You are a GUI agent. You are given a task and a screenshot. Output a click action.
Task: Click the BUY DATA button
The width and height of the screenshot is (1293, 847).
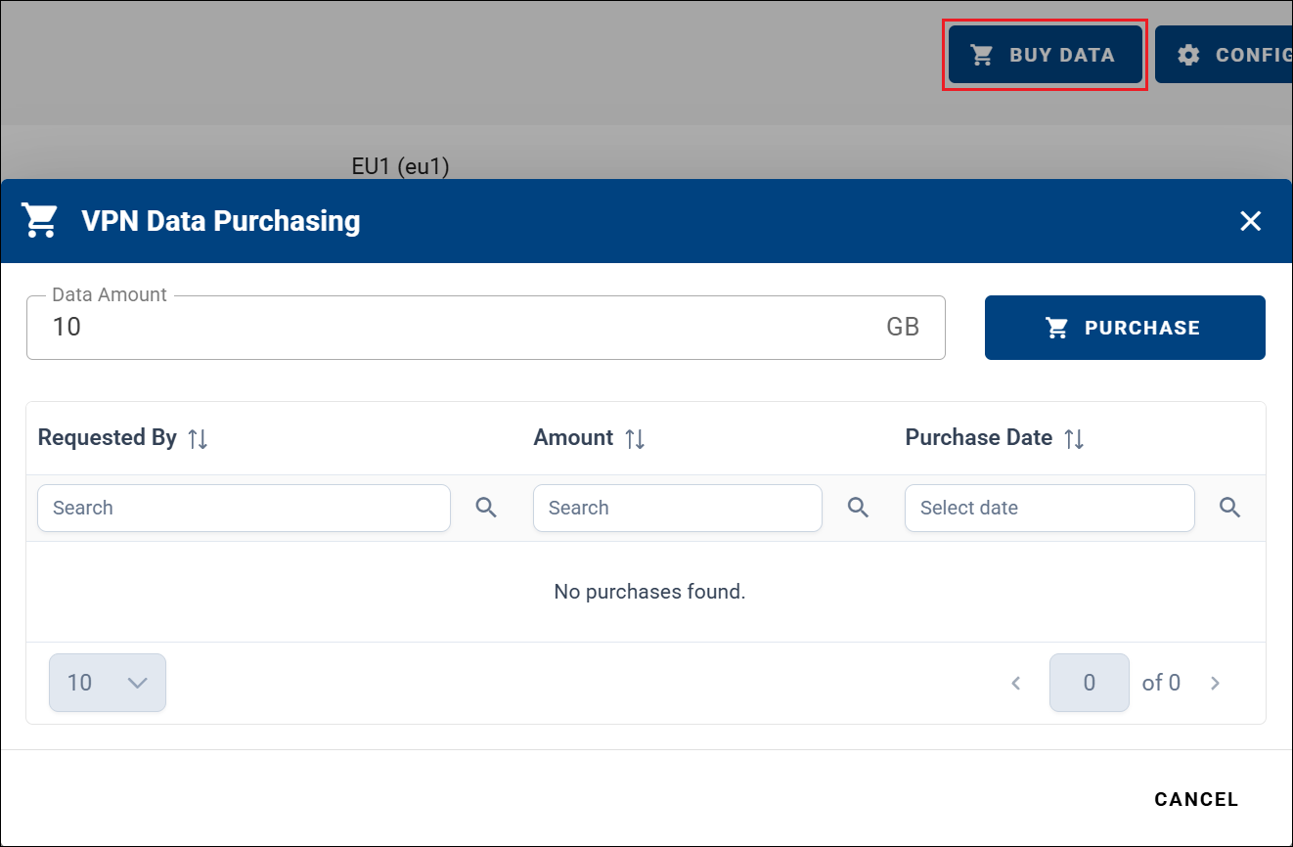pyautogui.click(x=1045, y=55)
